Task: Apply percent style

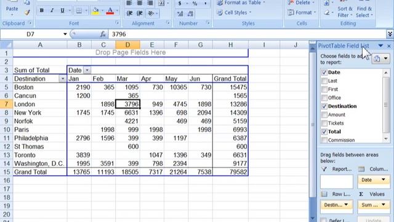Action: click(x=195, y=3)
